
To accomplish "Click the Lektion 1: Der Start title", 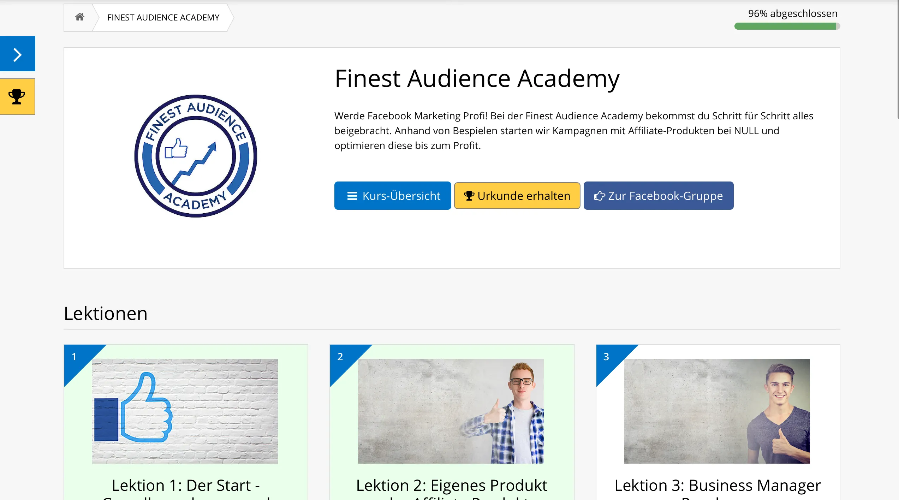I will tap(186, 488).
